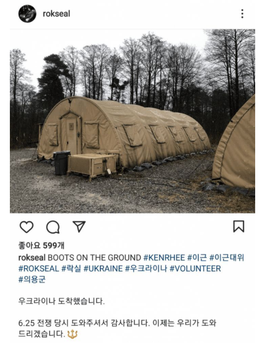Open the #UKRAINE hashtag

[x=103, y=269]
